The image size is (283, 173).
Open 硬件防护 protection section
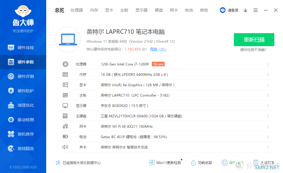(23, 91)
